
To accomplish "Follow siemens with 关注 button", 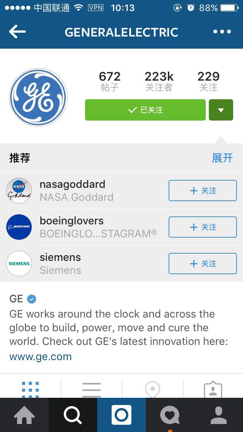I will point(202,264).
